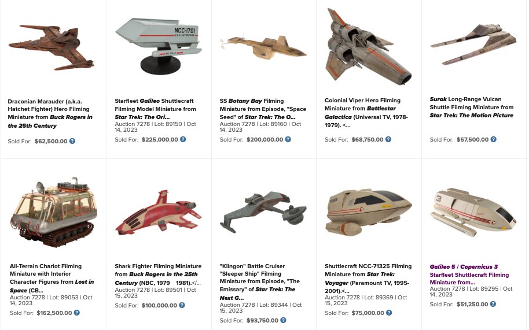
Task: Click help icon beside $100,000.00 price
Action: [x=182, y=305]
